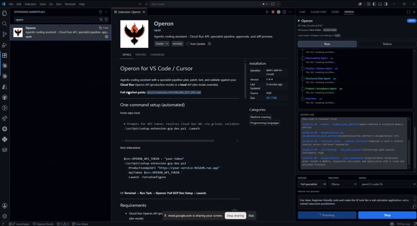Switch to the Claude Code panel tab
Image resolution: width=417 pixels, height=226 pixels.
click(318, 12)
